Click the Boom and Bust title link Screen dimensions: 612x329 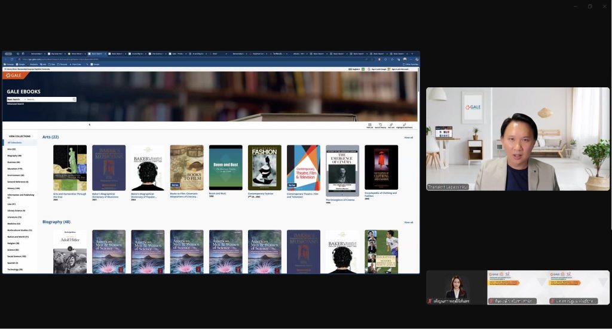pos(218,193)
